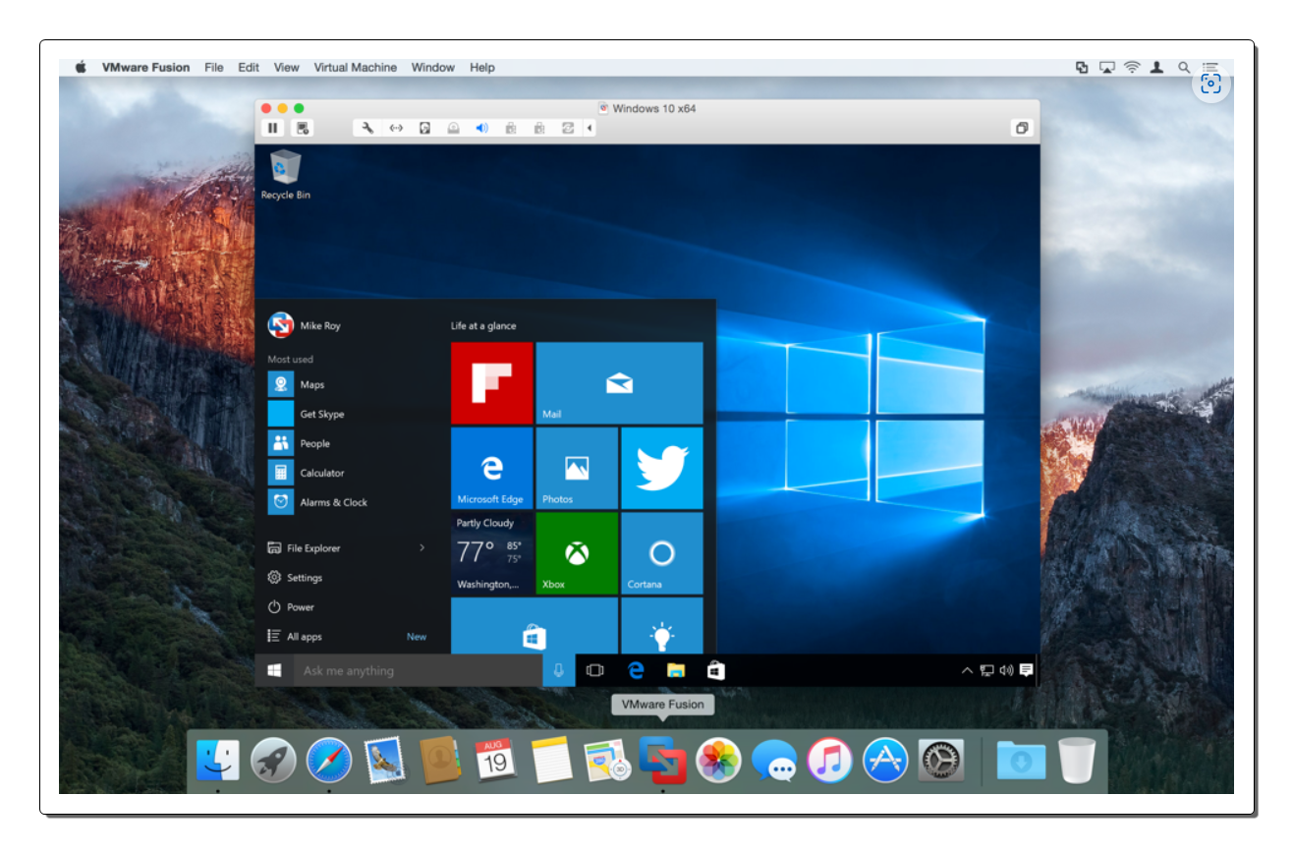This screenshot has width=1293, height=853.
Task: Open File Explorer from the Windows taskbar
Action: 676,670
